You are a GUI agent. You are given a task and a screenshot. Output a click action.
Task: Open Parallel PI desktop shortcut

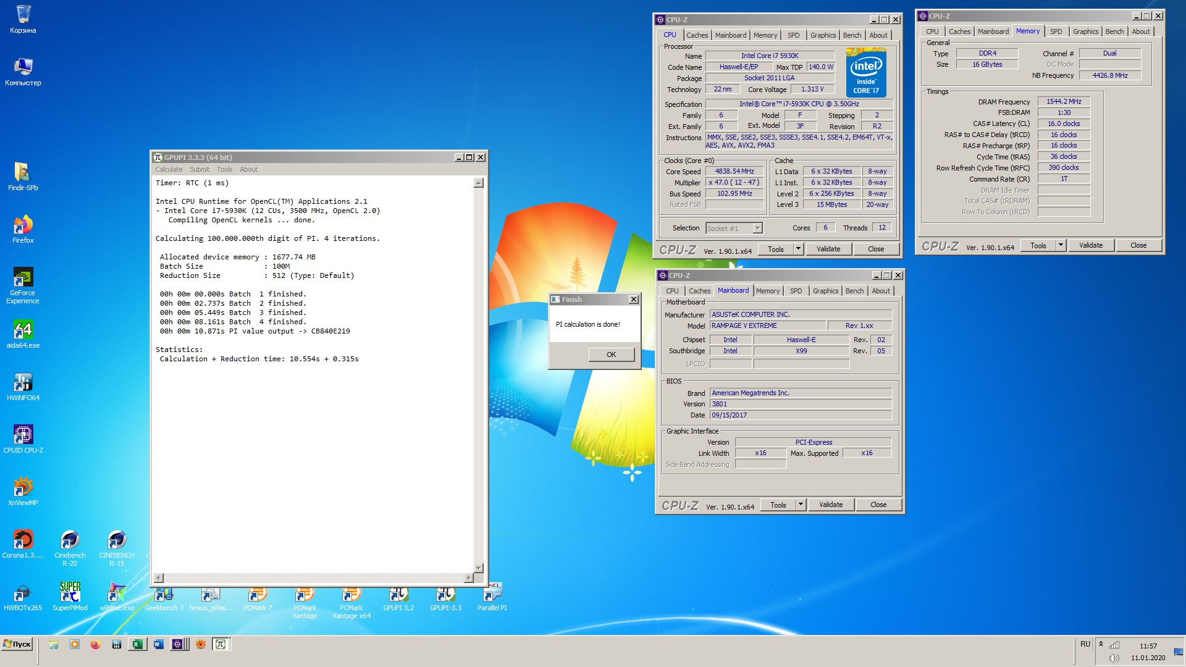492,597
